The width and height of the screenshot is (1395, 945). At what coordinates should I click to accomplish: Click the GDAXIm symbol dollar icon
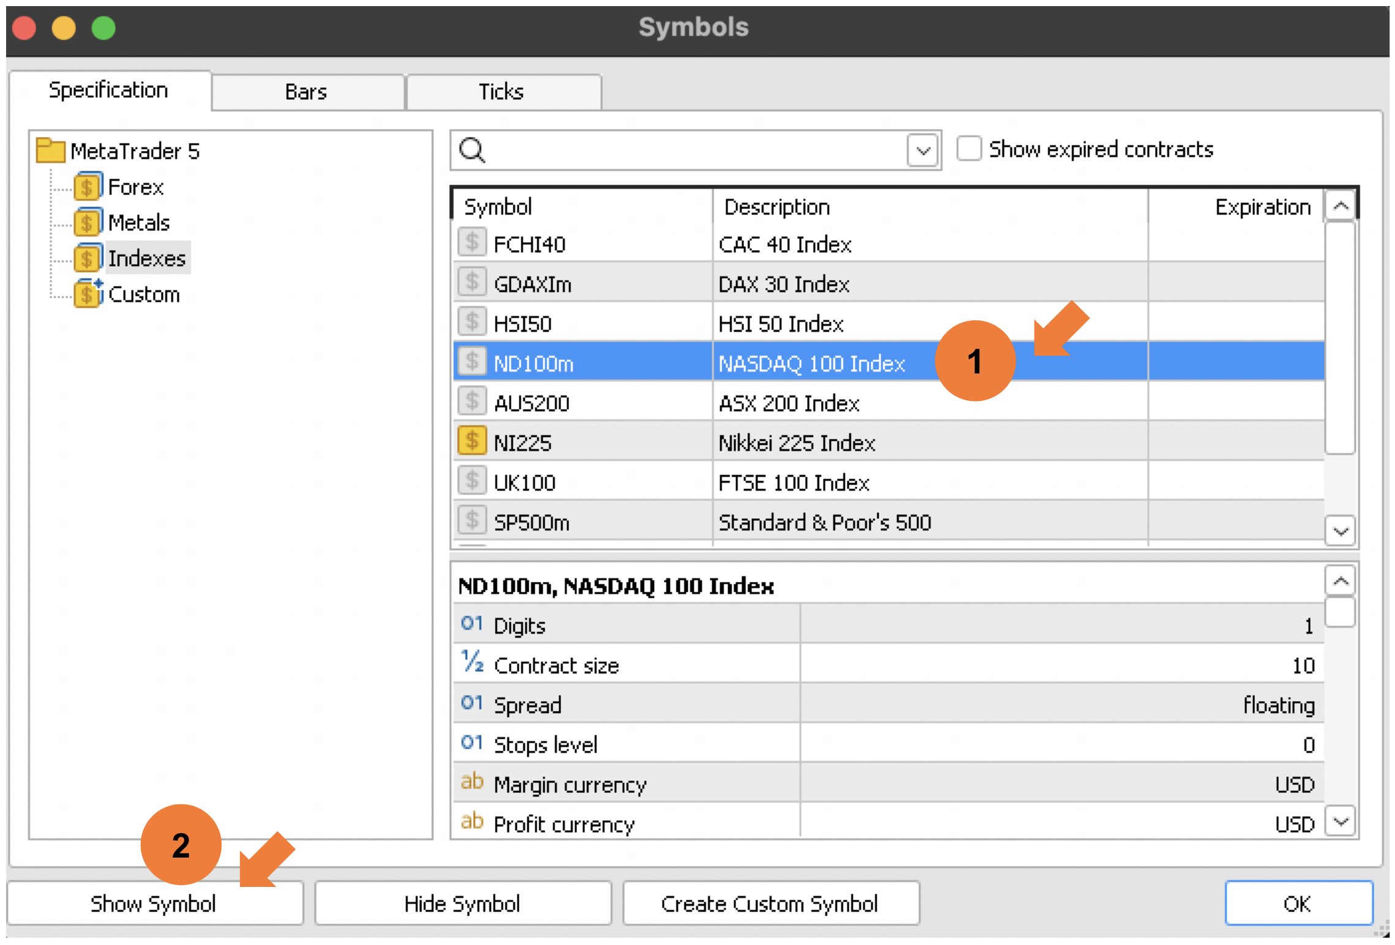coord(472,282)
